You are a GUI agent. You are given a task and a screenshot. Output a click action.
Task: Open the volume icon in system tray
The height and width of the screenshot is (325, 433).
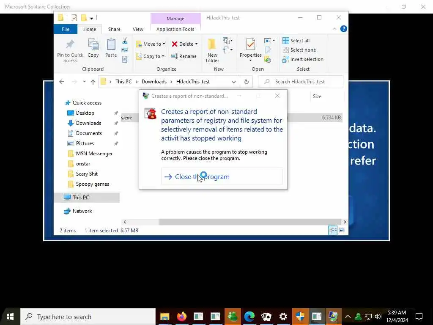coord(378,317)
